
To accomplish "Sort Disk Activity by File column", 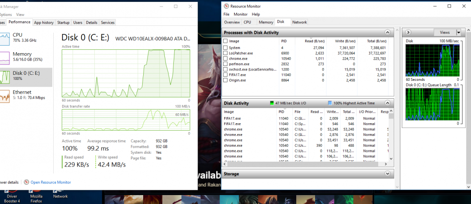I will [x=300, y=112].
